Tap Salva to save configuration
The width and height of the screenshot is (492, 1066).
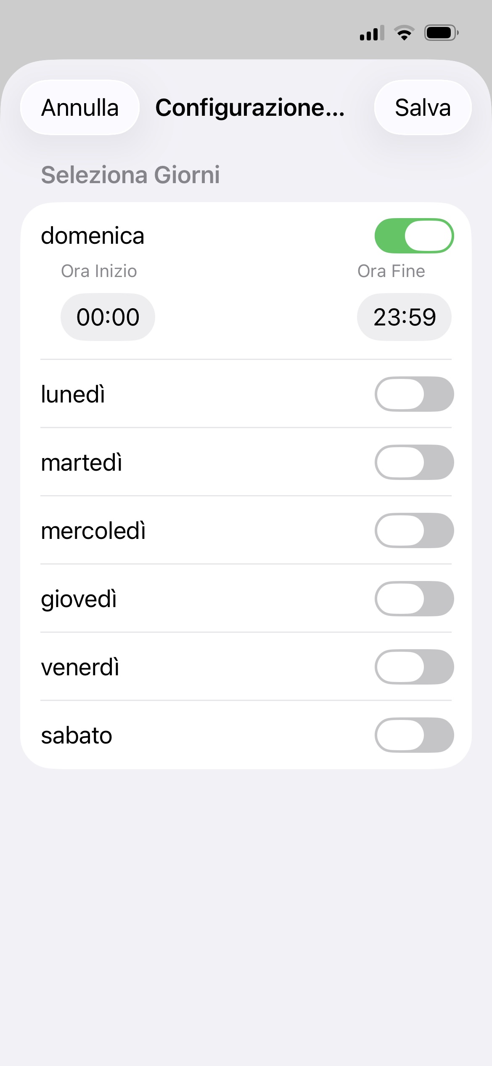coord(423,107)
